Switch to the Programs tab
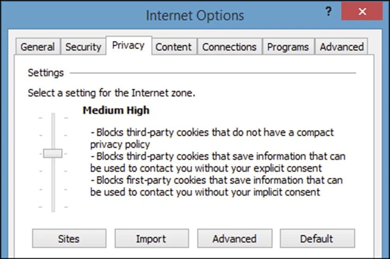This screenshot has height=259, width=390. [288, 46]
